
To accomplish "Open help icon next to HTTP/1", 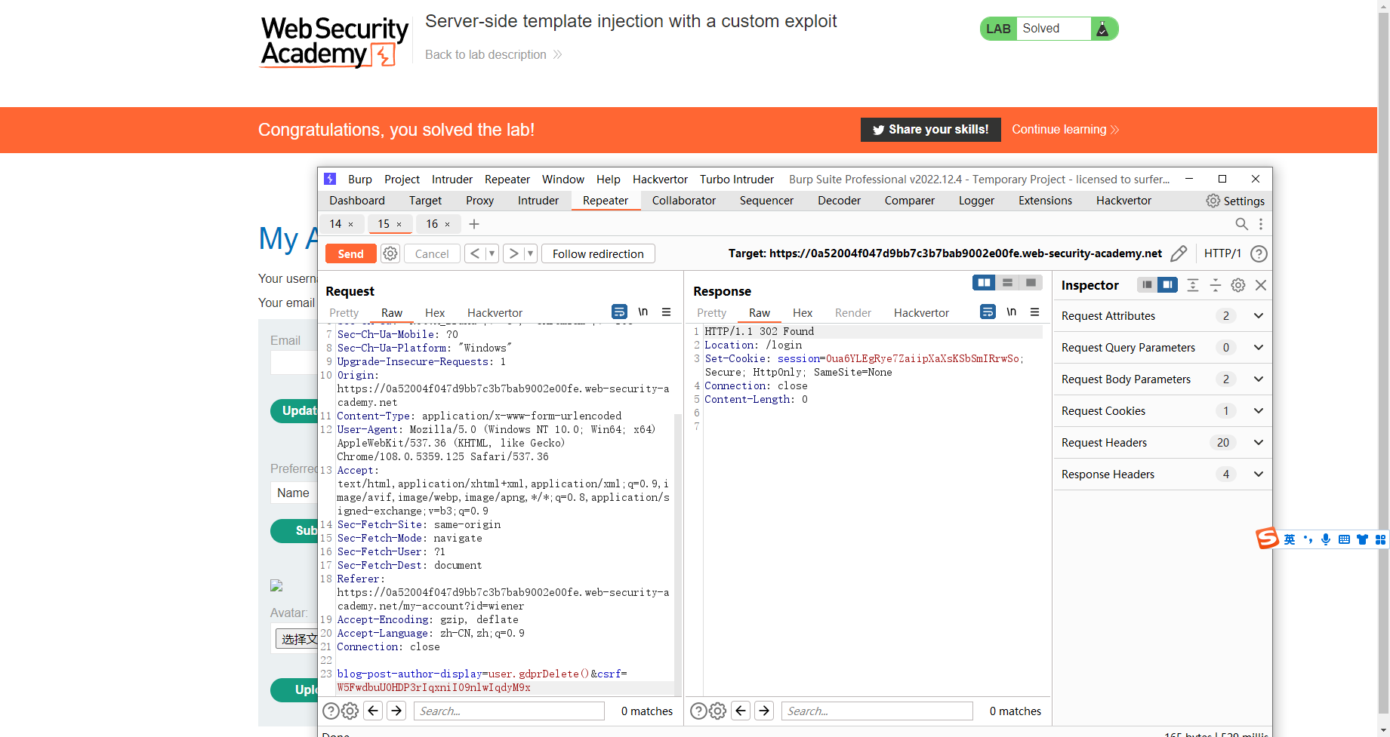I will point(1259,253).
